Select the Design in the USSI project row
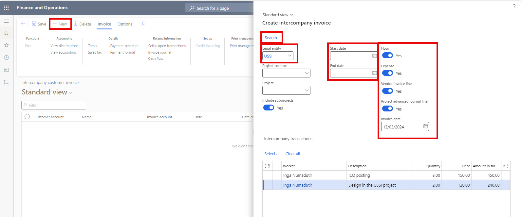Viewport: 522px width, 217px height. point(372,185)
